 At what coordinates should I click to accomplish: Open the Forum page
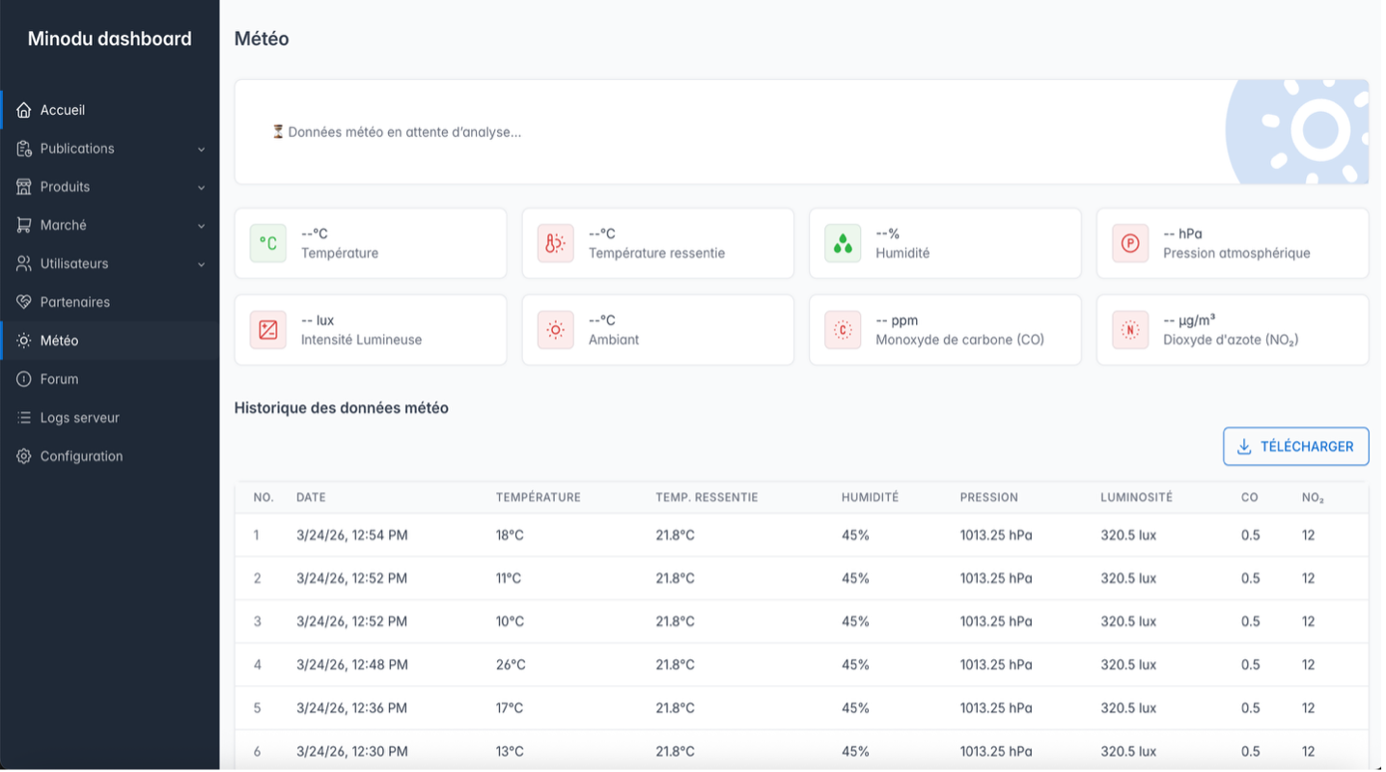(x=110, y=379)
